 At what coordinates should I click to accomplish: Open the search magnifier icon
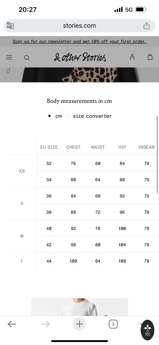pyautogui.click(x=27, y=57)
